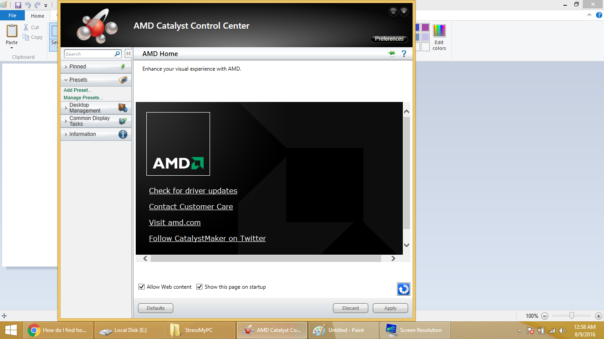The width and height of the screenshot is (604, 339).
Task: Click the Manage Presets... link
Action: (83, 98)
